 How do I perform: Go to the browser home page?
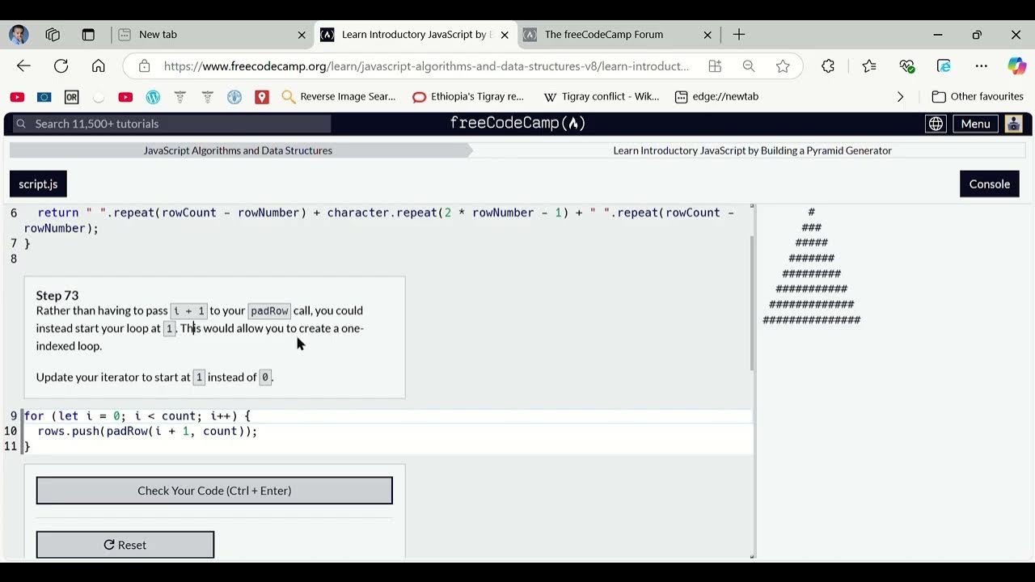pyautogui.click(x=98, y=66)
